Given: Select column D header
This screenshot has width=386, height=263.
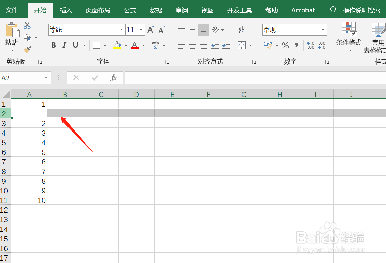Looking at the screenshot, I should click(x=137, y=94).
